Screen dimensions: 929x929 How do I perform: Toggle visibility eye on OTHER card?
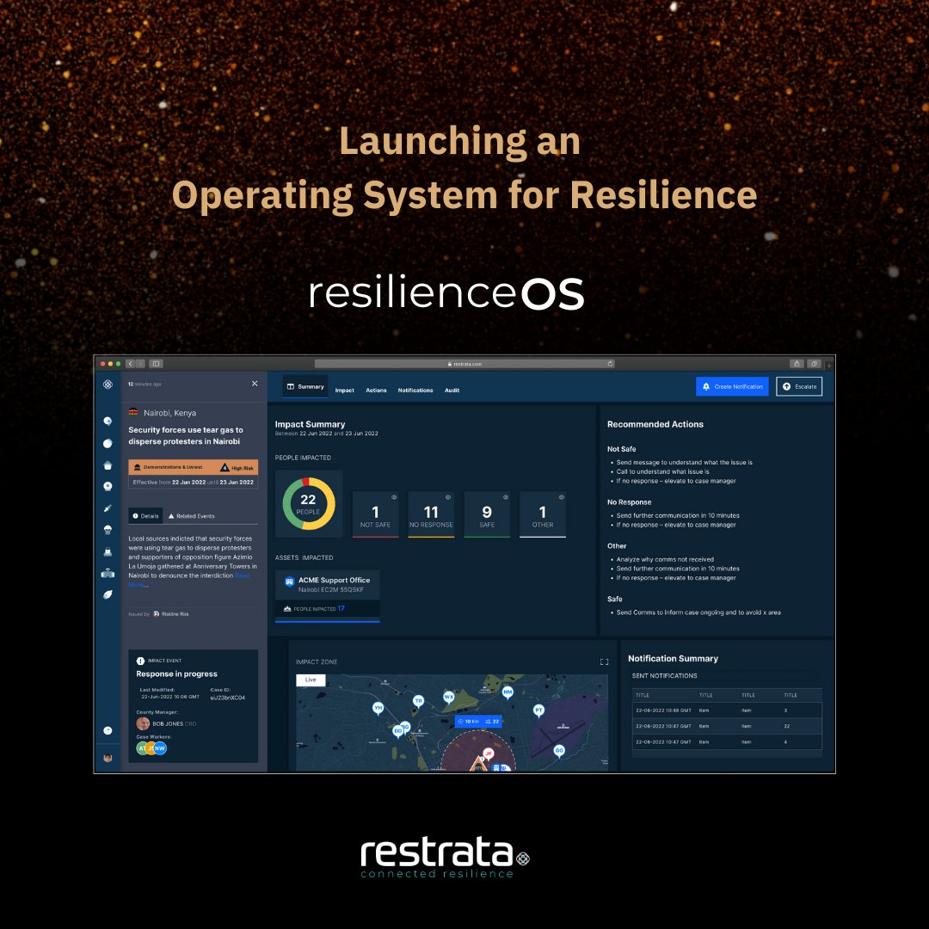[561, 496]
